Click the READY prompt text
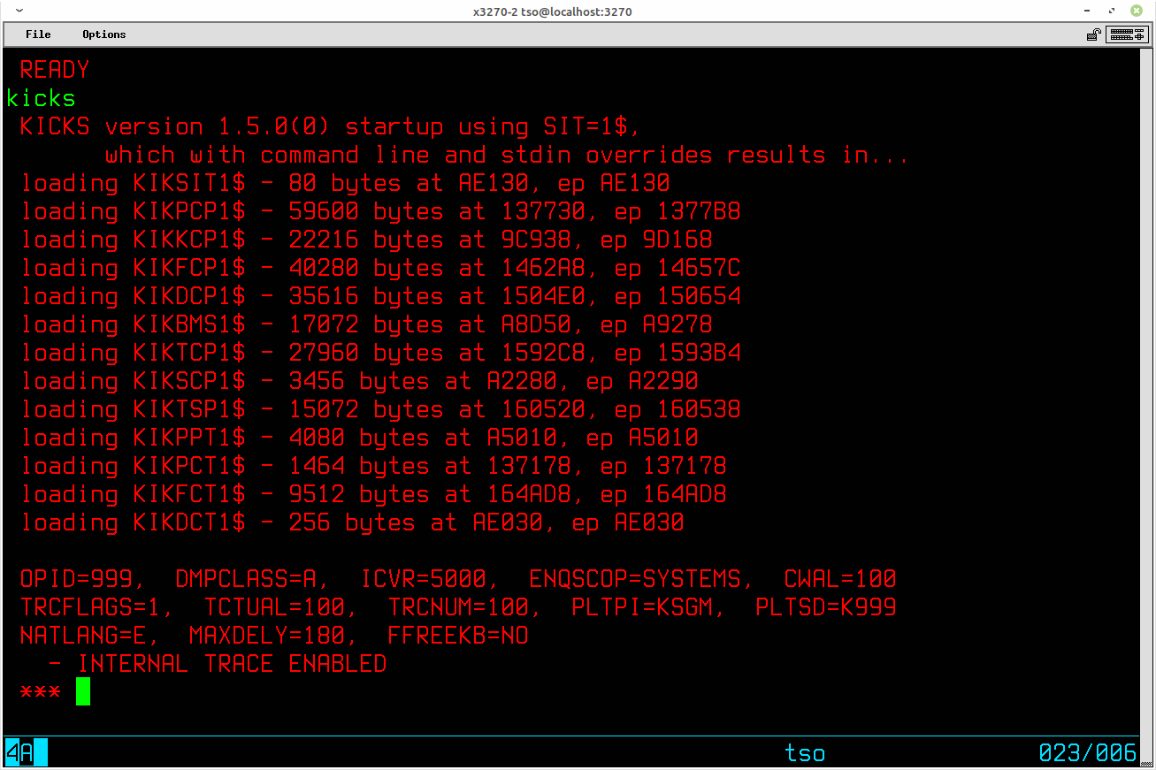Image resolution: width=1156 pixels, height=770 pixels. 55,70
